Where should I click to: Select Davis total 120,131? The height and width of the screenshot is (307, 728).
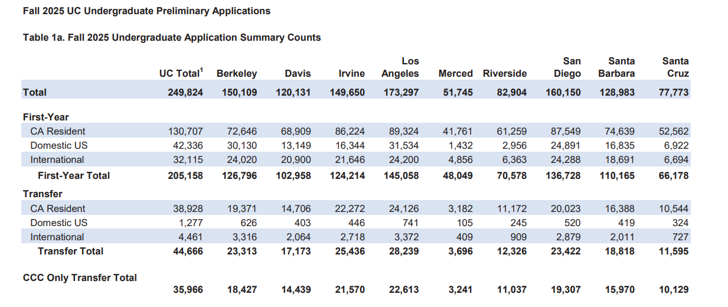[293, 93]
